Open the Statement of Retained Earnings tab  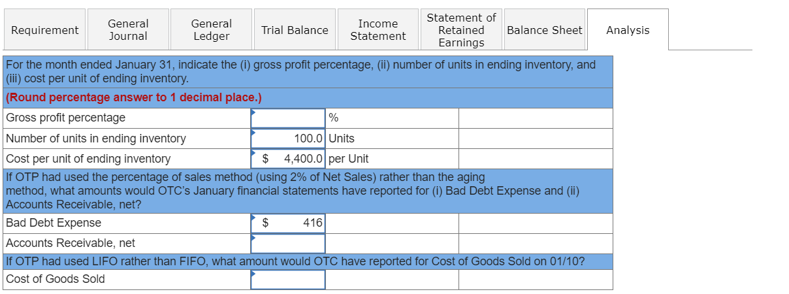coord(461,30)
